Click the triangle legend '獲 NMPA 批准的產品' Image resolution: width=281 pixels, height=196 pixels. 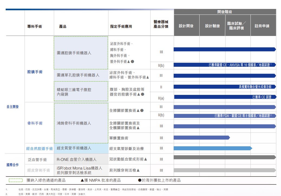point(101,180)
